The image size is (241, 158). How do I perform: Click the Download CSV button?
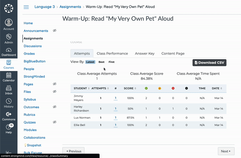pos(209,63)
